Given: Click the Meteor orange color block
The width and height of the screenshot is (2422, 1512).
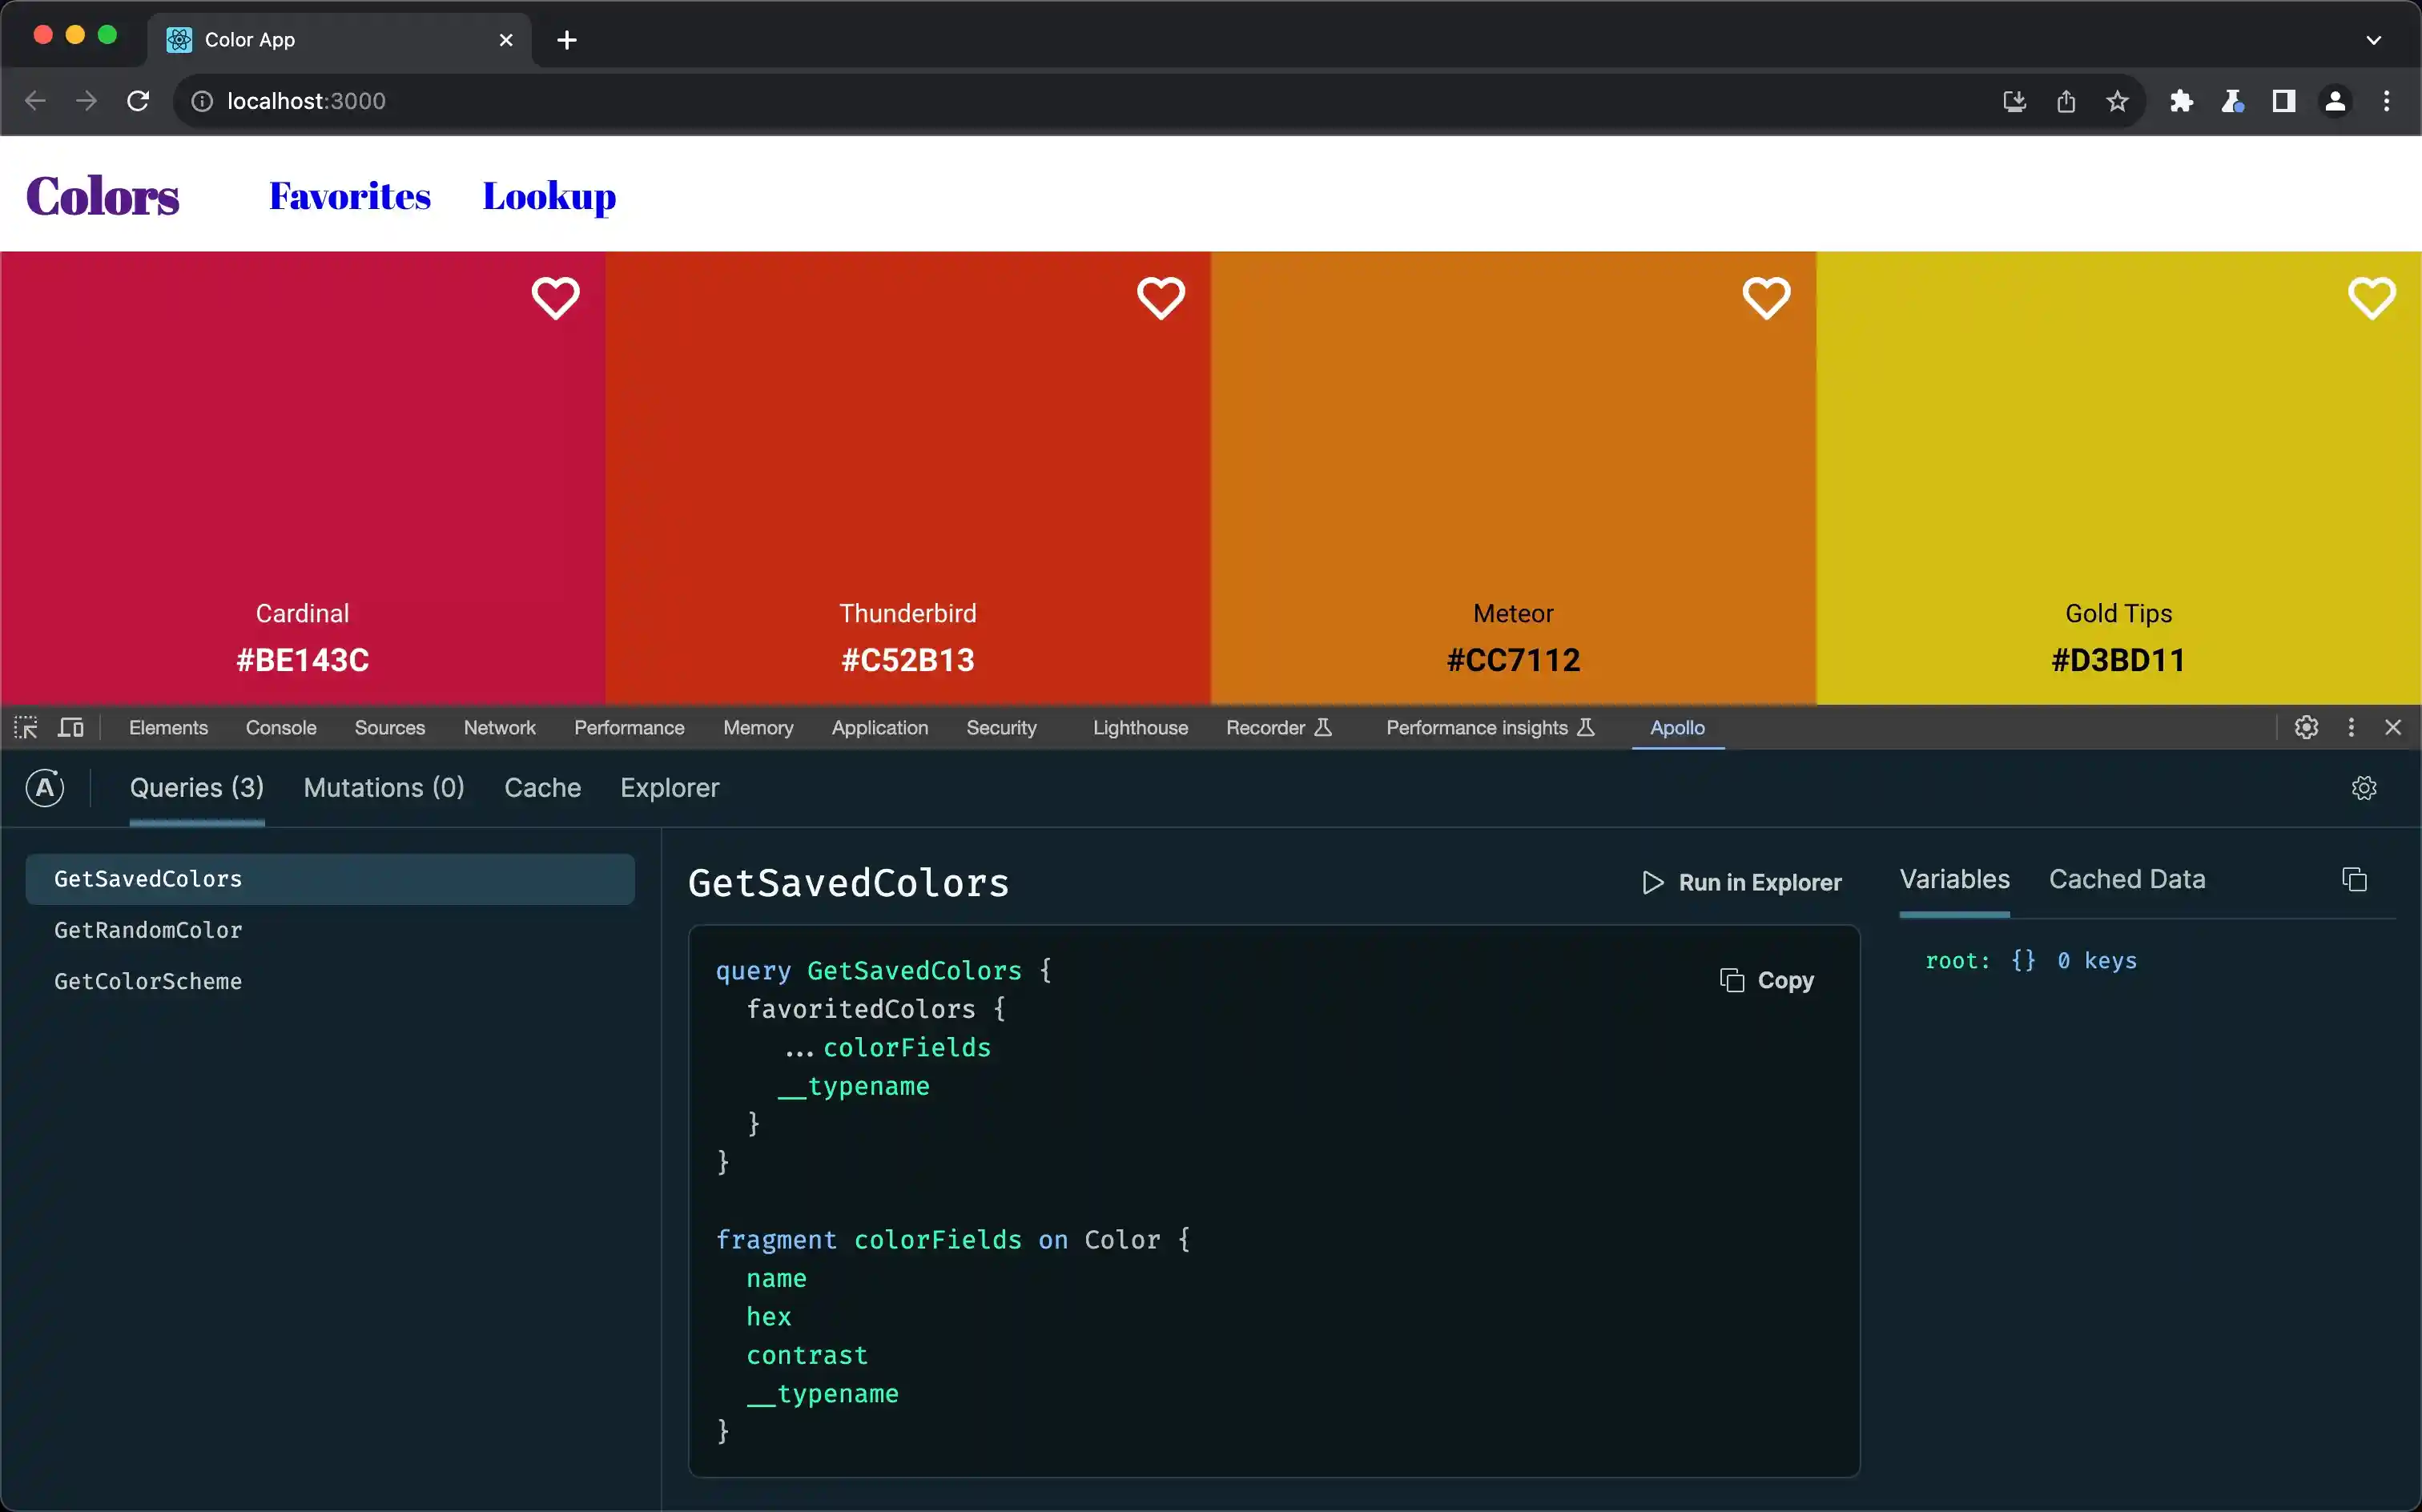Looking at the screenshot, I should (x=1513, y=450).
